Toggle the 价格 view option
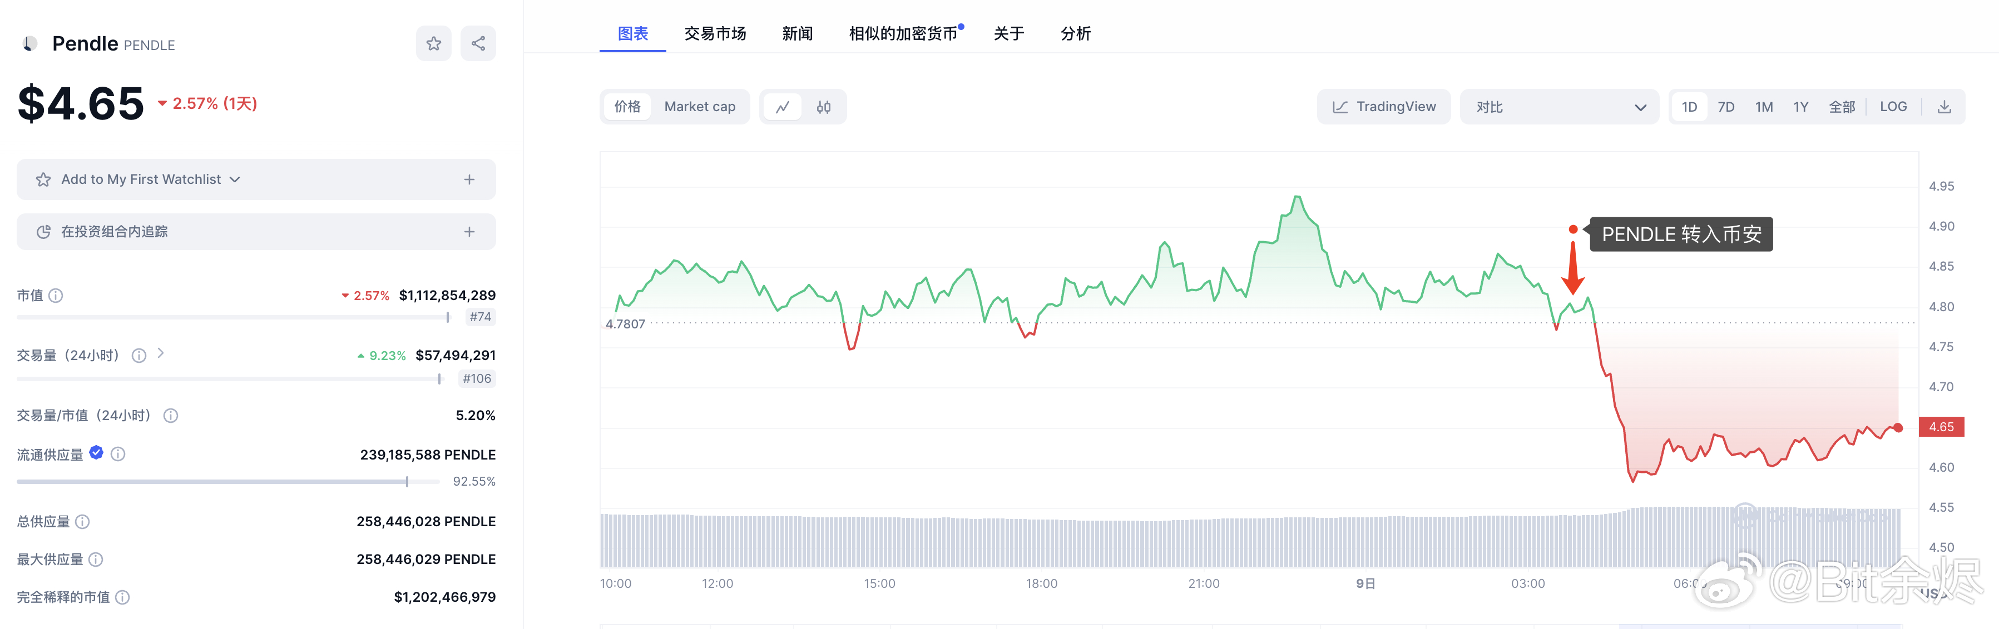Viewport: 1999px width, 629px height. 629,107
